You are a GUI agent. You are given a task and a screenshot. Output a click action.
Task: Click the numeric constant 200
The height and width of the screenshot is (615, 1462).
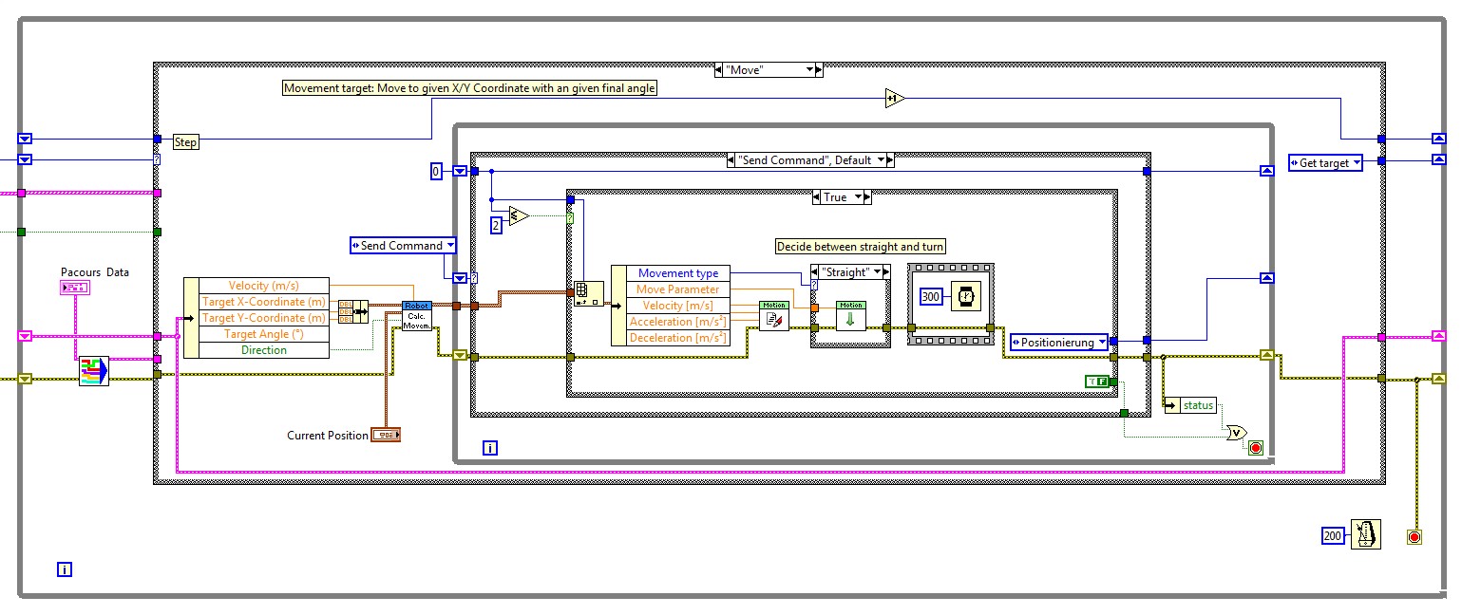click(x=1334, y=535)
